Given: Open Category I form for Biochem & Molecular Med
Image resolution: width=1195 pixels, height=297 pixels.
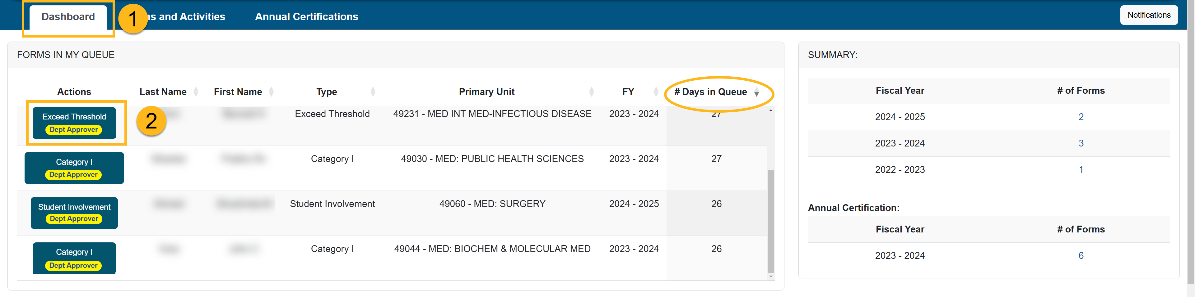Looking at the screenshot, I should (74, 258).
